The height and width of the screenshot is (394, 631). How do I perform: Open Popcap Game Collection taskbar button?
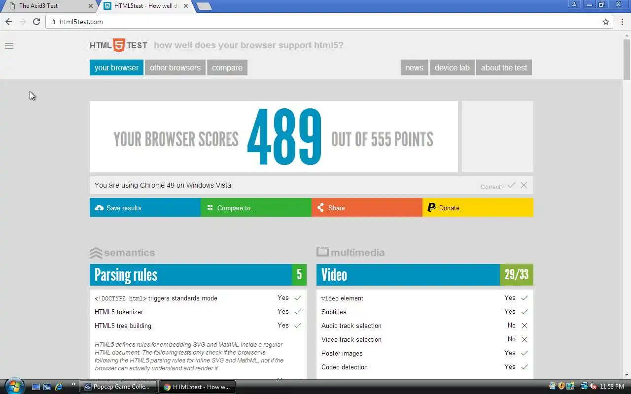coord(118,387)
